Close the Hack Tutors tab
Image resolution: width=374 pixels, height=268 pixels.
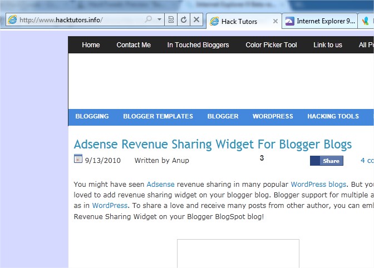point(275,21)
